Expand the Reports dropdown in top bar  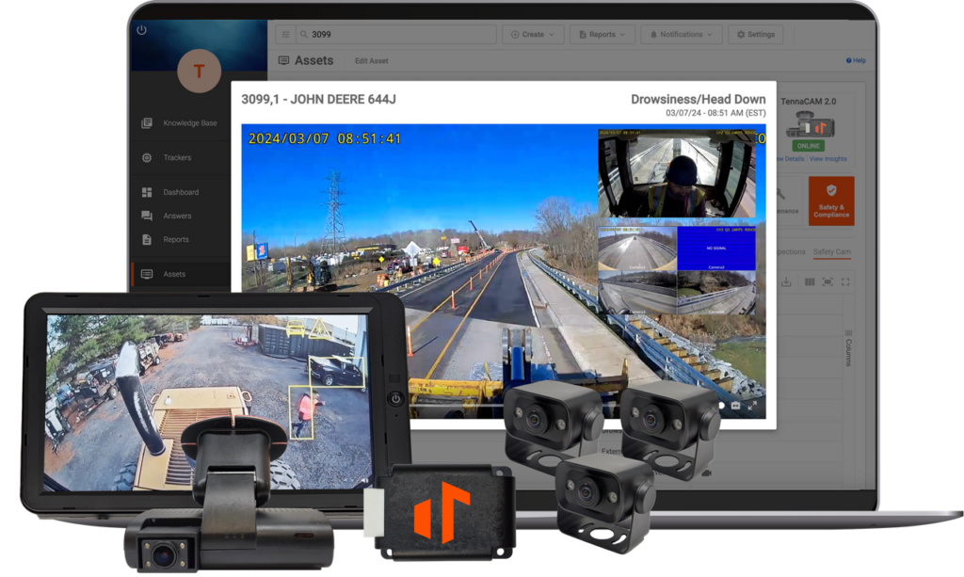(x=602, y=35)
